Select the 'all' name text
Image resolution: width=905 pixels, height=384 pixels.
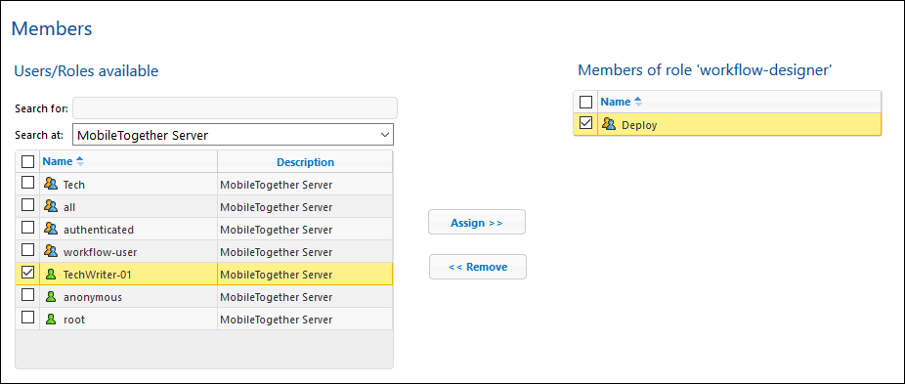click(x=69, y=207)
